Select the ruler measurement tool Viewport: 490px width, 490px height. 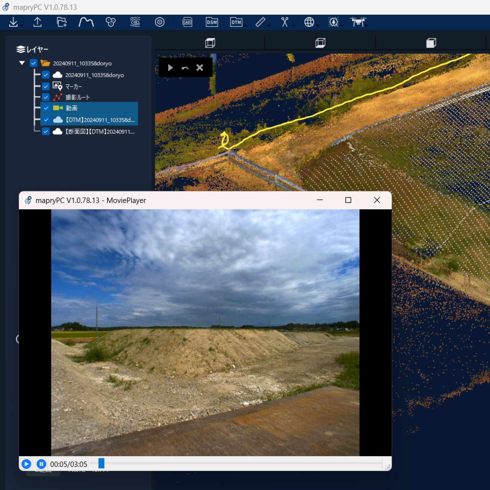coord(260,22)
